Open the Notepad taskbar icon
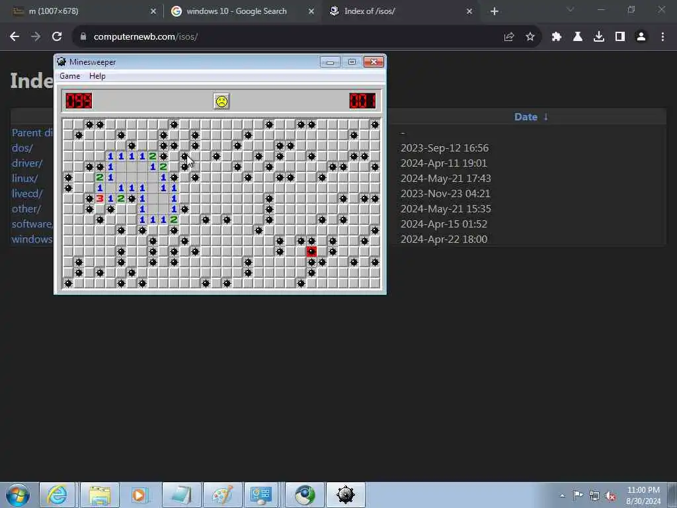 click(x=181, y=495)
